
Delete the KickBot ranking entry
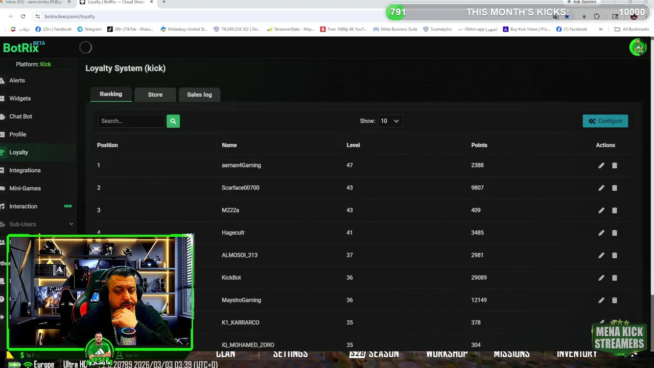pyautogui.click(x=615, y=278)
